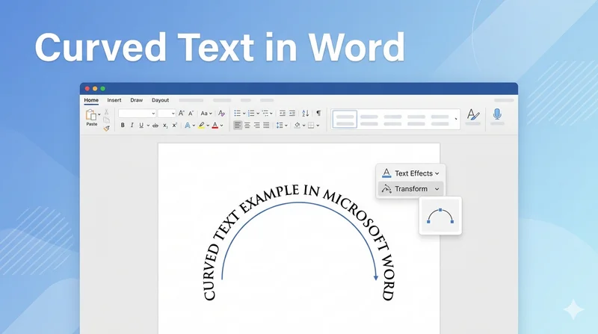Click the Transform menu option
This screenshot has height=334, width=598.
pos(410,189)
